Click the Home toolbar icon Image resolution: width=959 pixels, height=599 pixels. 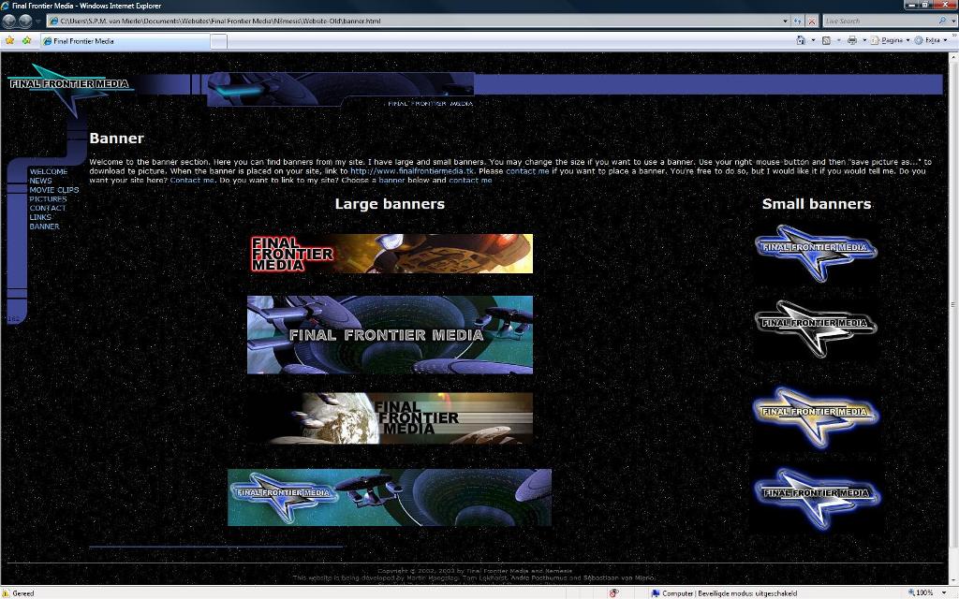pyautogui.click(x=801, y=40)
